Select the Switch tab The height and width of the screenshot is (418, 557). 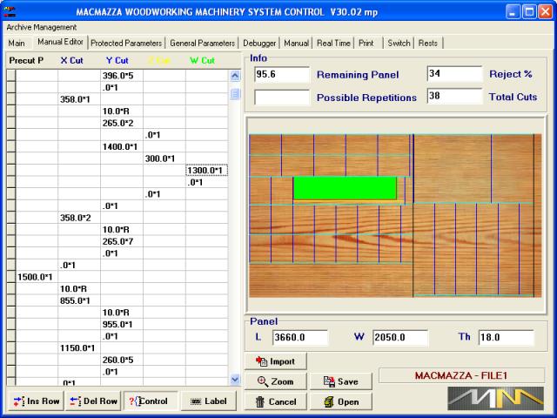(x=399, y=43)
